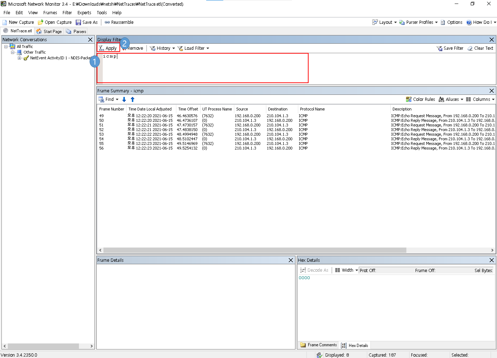Click the Network Conversations horizontal scrollbar

(x=43, y=346)
